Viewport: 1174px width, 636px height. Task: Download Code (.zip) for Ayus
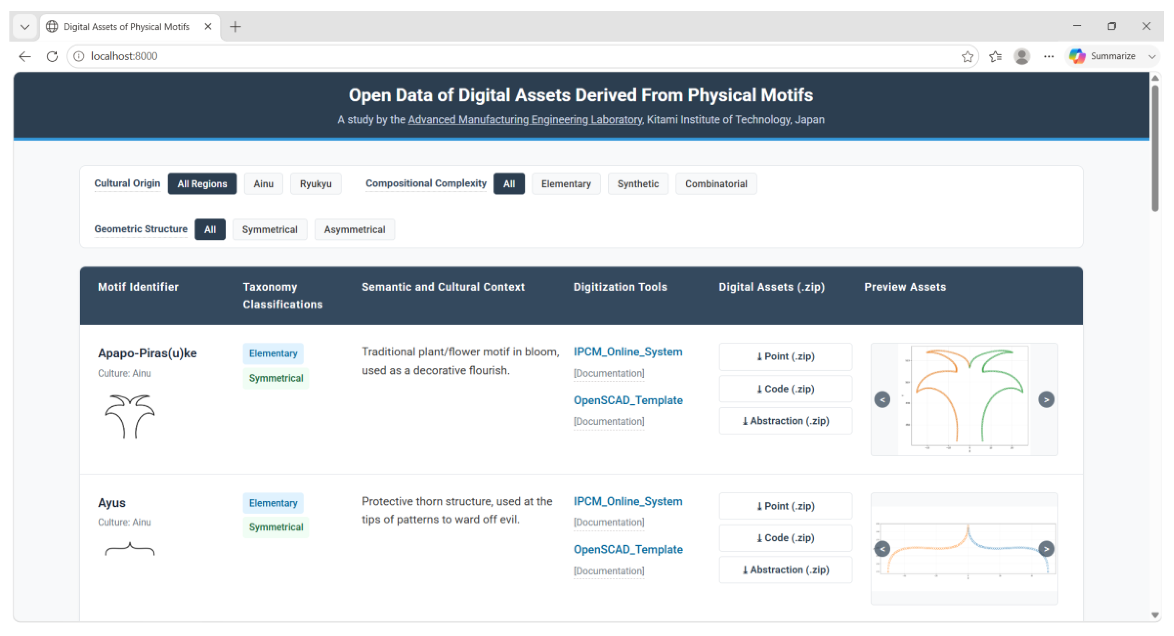click(786, 538)
